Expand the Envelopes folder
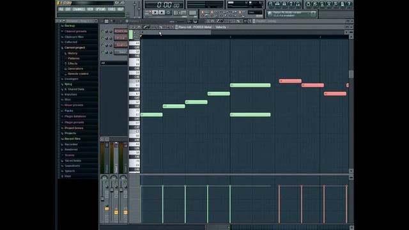This screenshot has height=230, width=409. (71, 79)
